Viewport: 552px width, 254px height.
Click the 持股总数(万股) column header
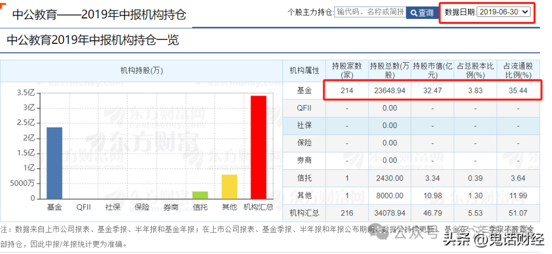[389, 70]
